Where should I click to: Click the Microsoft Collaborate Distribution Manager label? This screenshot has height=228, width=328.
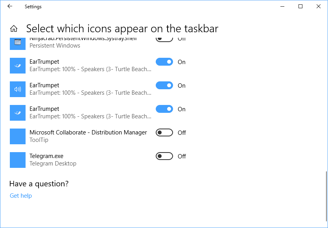88,132
